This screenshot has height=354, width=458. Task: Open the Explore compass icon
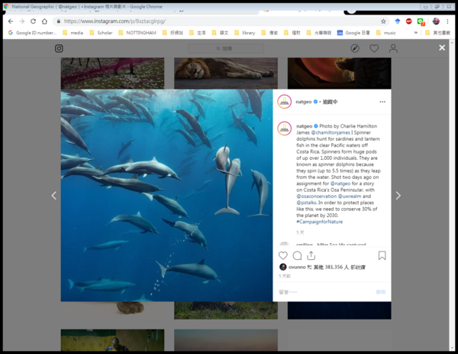[355, 49]
